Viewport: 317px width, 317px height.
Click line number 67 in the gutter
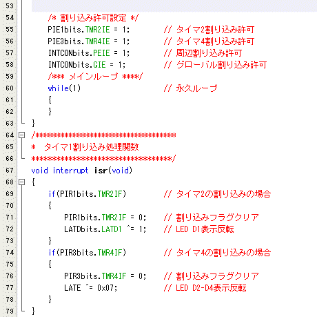(10, 171)
